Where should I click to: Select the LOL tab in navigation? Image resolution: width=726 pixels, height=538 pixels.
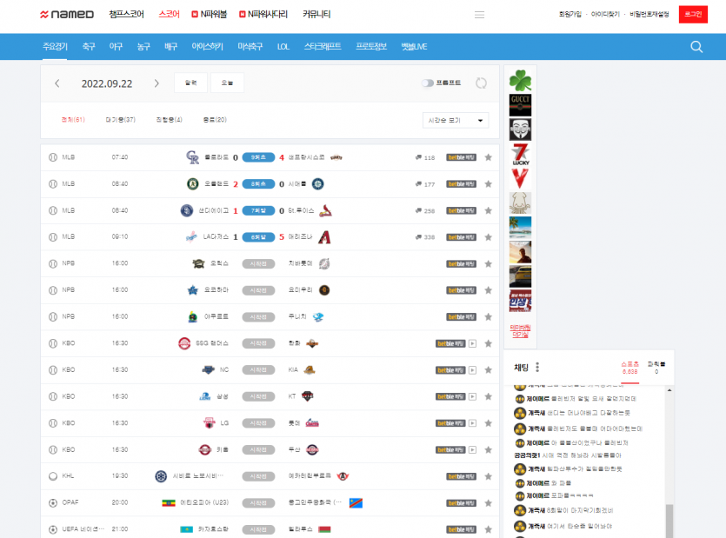pyautogui.click(x=283, y=47)
